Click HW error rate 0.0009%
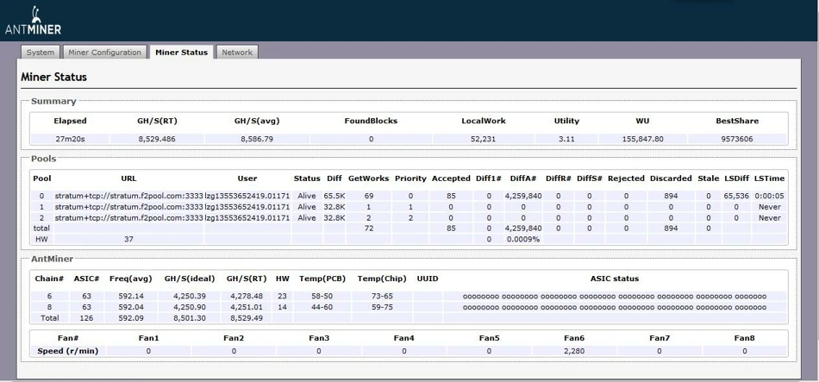The image size is (819, 382). tap(522, 239)
